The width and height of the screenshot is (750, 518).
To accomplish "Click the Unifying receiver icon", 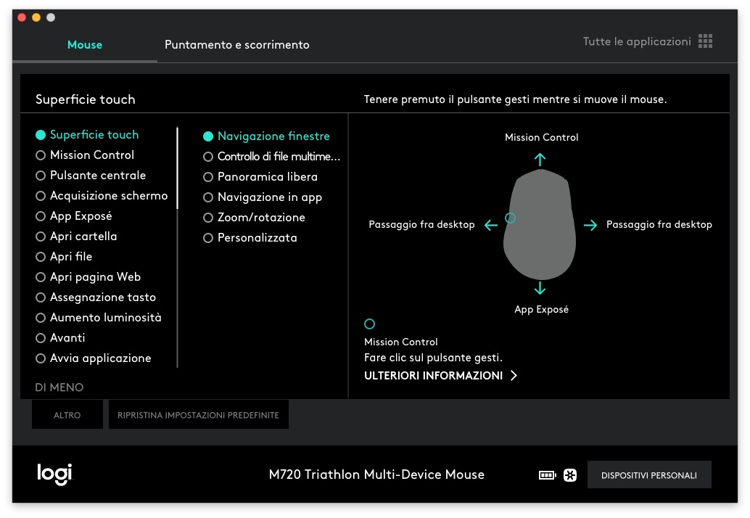I will click(x=569, y=475).
